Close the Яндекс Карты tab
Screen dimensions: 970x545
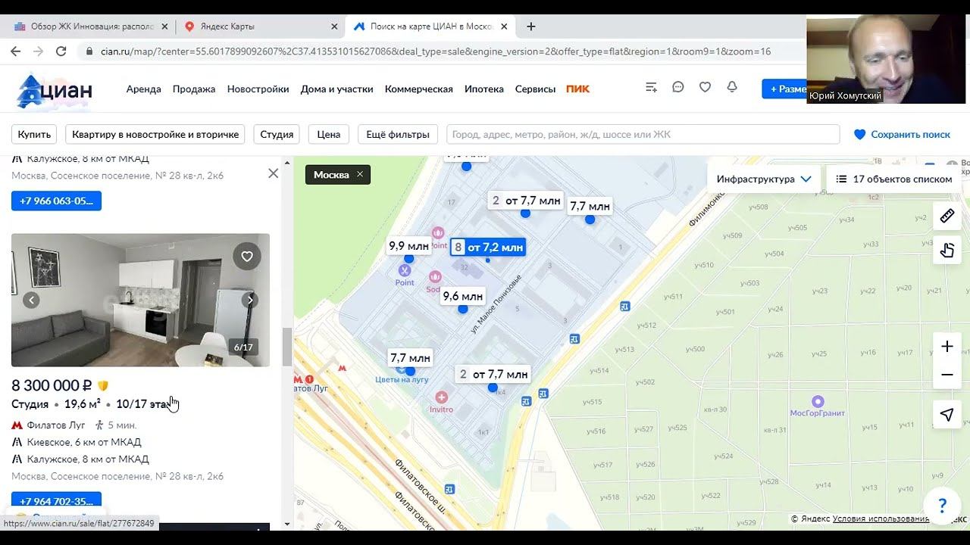click(x=334, y=26)
